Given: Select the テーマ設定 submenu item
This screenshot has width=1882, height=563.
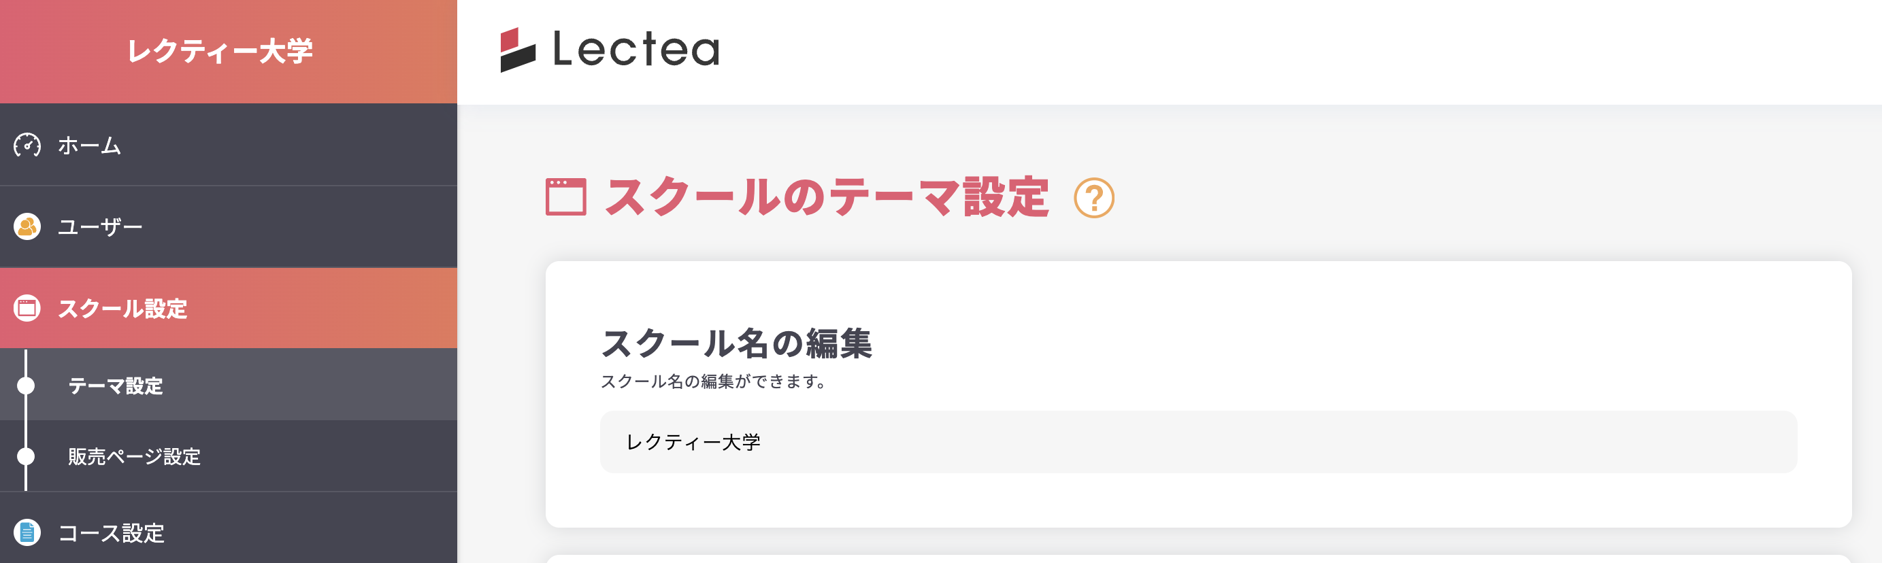Looking at the screenshot, I should (x=116, y=386).
